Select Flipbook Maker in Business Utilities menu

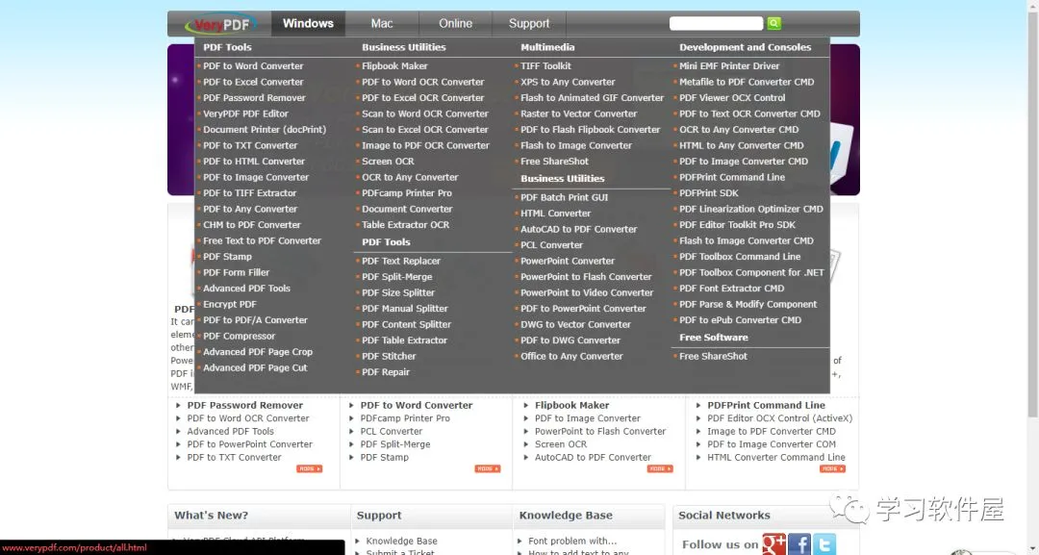(x=395, y=66)
